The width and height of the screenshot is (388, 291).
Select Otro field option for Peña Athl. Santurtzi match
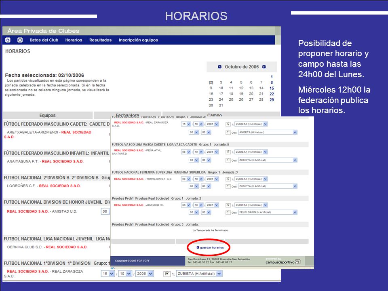[x=228, y=160]
